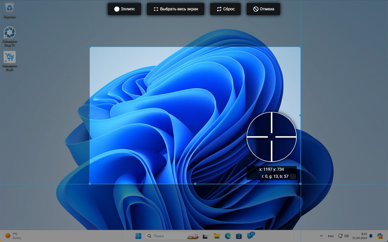388x242 pixels.
Task: Open Task View on the taskbar
Action: click(x=205, y=236)
